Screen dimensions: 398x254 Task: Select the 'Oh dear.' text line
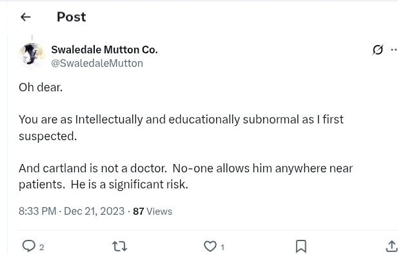[41, 87]
